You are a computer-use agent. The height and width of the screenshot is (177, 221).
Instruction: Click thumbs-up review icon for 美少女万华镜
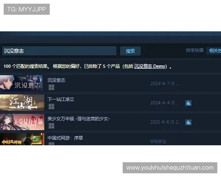point(188,122)
